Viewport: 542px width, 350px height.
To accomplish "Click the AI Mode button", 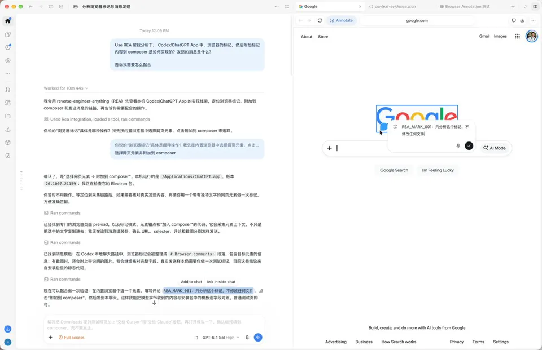I will [x=495, y=148].
